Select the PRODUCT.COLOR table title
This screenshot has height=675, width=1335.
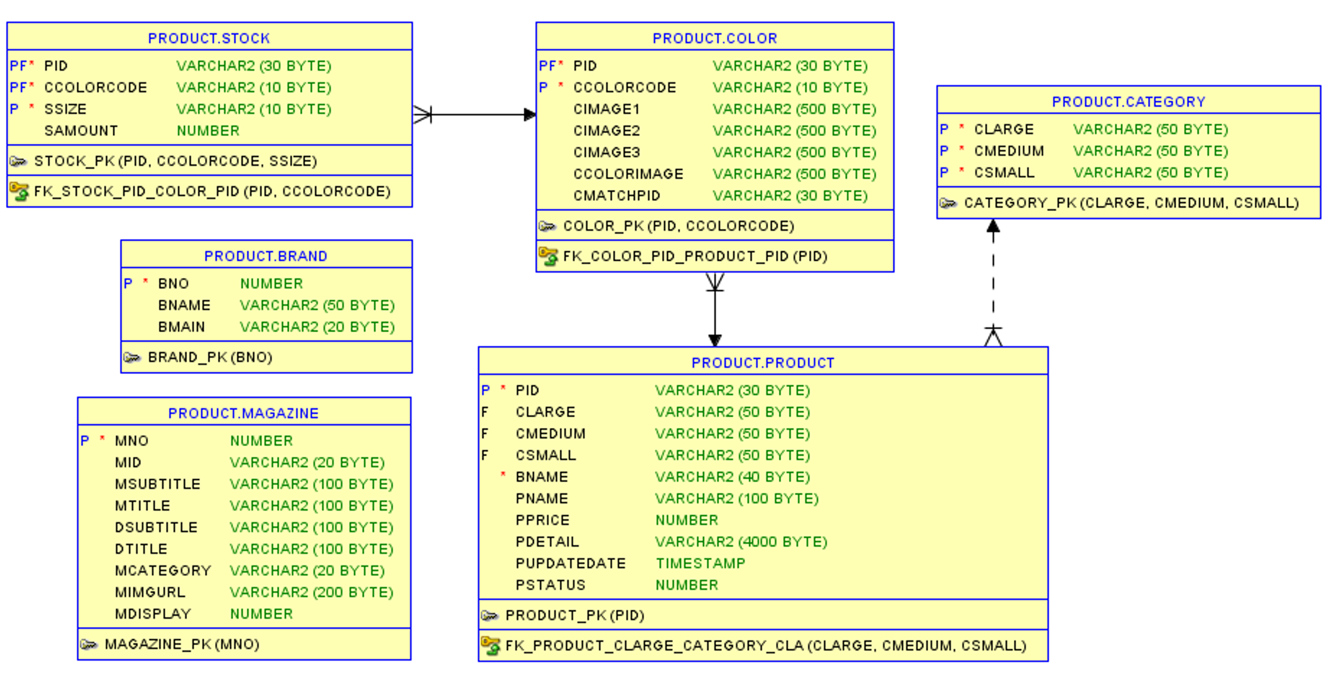pos(714,37)
